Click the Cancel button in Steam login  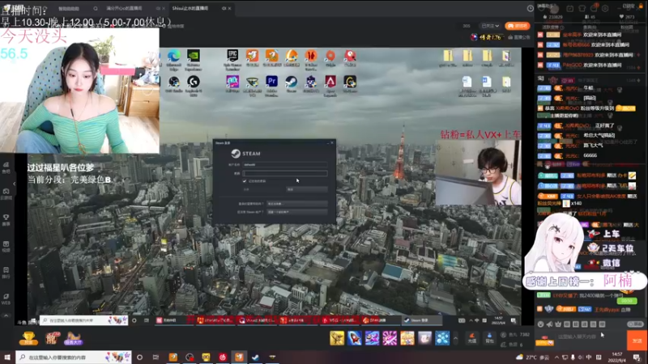pos(307,189)
